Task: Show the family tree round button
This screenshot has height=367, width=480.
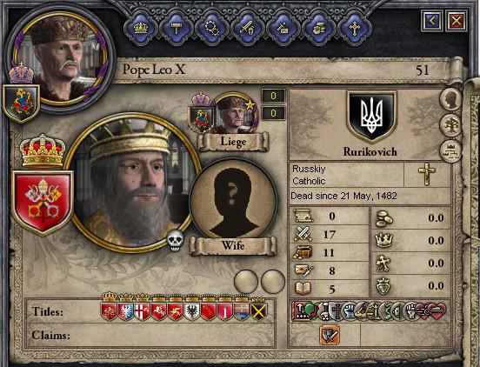Action: click(450, 125)
